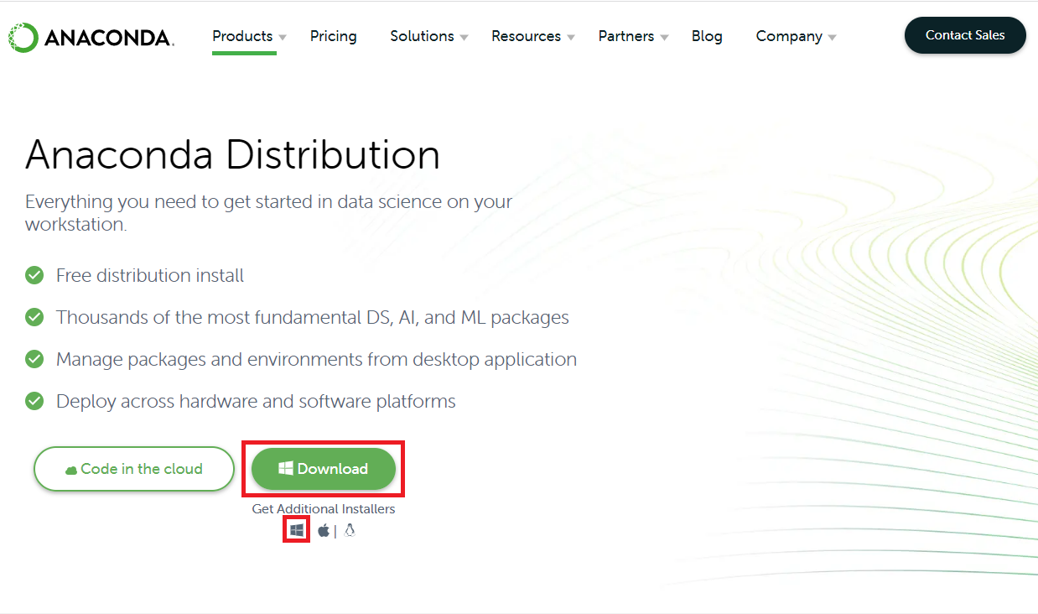Open the Solutions menu
The width and height of the screenshot is (1038, 614).
point(422,36)
